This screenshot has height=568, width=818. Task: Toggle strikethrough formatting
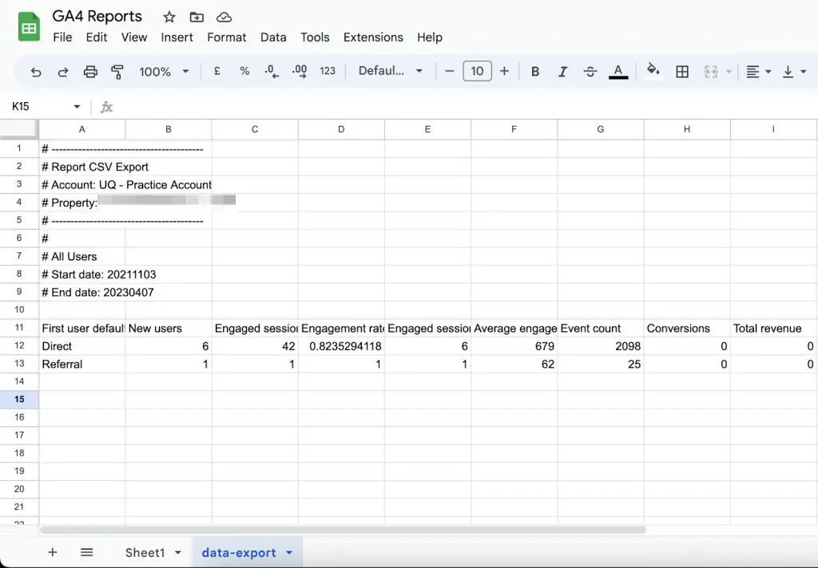[x=590, y=71]
